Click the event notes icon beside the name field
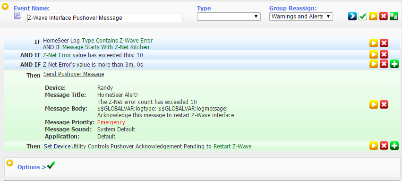This screenshot has width=402, height=181. pos(17,16)
